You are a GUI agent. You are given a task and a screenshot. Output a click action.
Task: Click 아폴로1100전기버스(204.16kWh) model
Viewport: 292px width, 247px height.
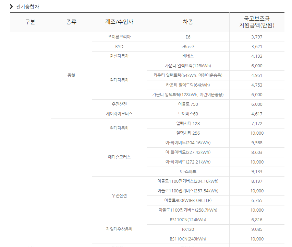click(188, 181)
